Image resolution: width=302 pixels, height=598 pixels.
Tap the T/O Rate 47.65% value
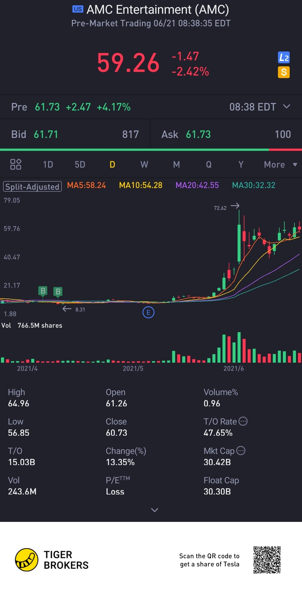(218, 433)
